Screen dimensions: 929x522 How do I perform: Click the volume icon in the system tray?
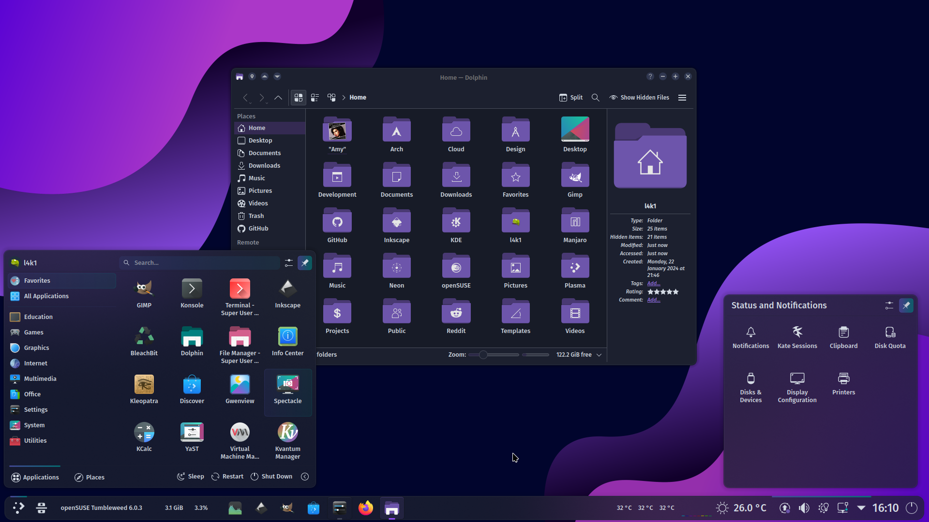pyautogui.click(x=804, y=508)
